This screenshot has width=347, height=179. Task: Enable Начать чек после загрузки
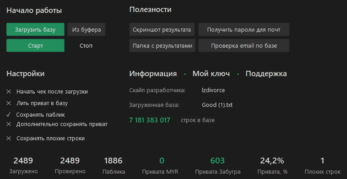point(47,92)
